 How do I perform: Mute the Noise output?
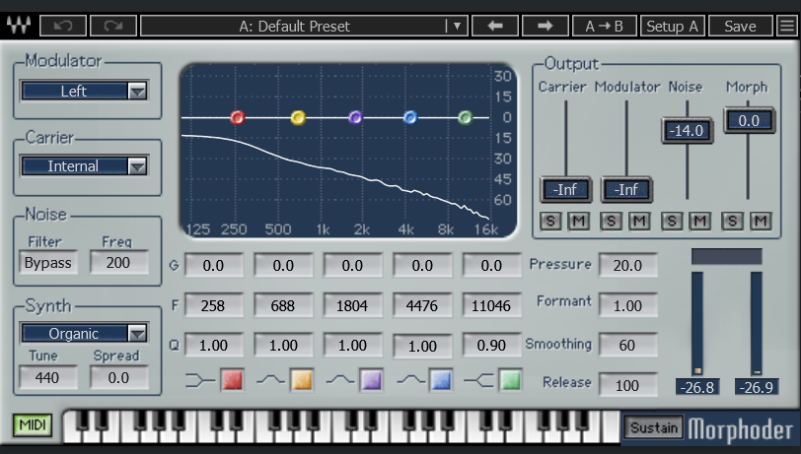coord(699,221)
